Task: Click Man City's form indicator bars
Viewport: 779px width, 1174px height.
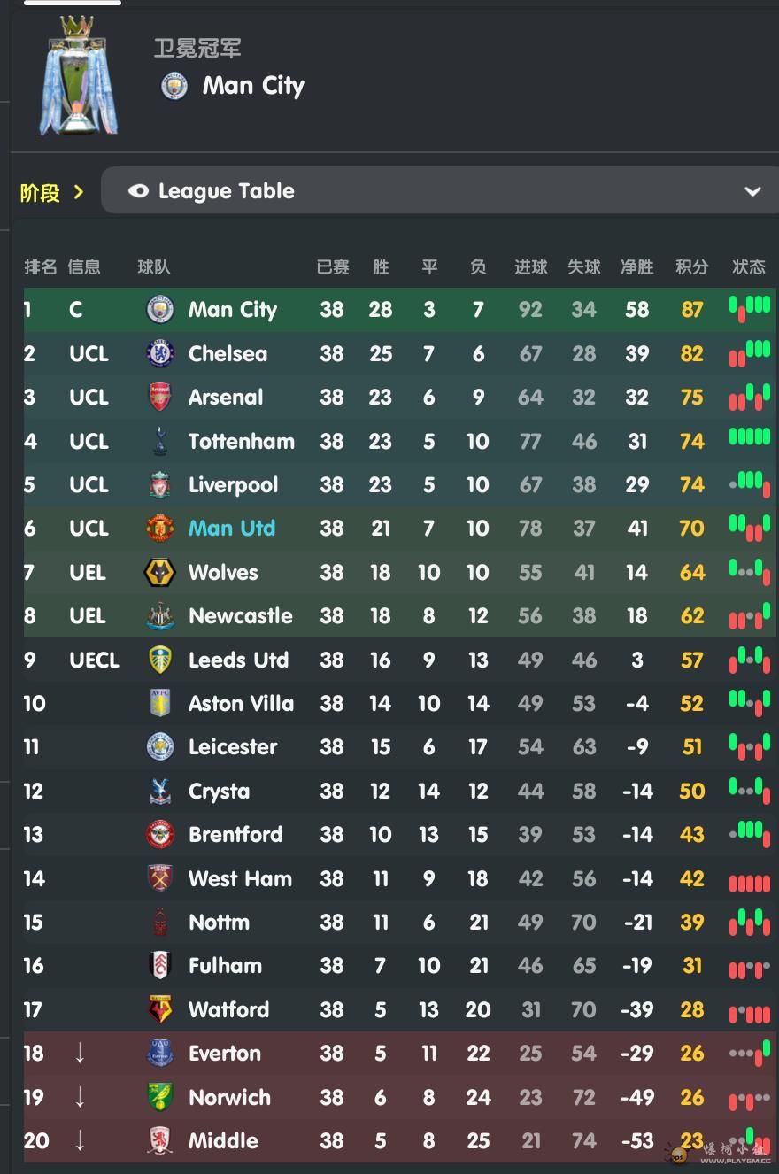Action: pos(750,307)
